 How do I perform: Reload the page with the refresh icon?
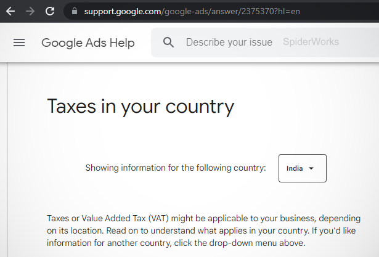(x=50, y=11)
